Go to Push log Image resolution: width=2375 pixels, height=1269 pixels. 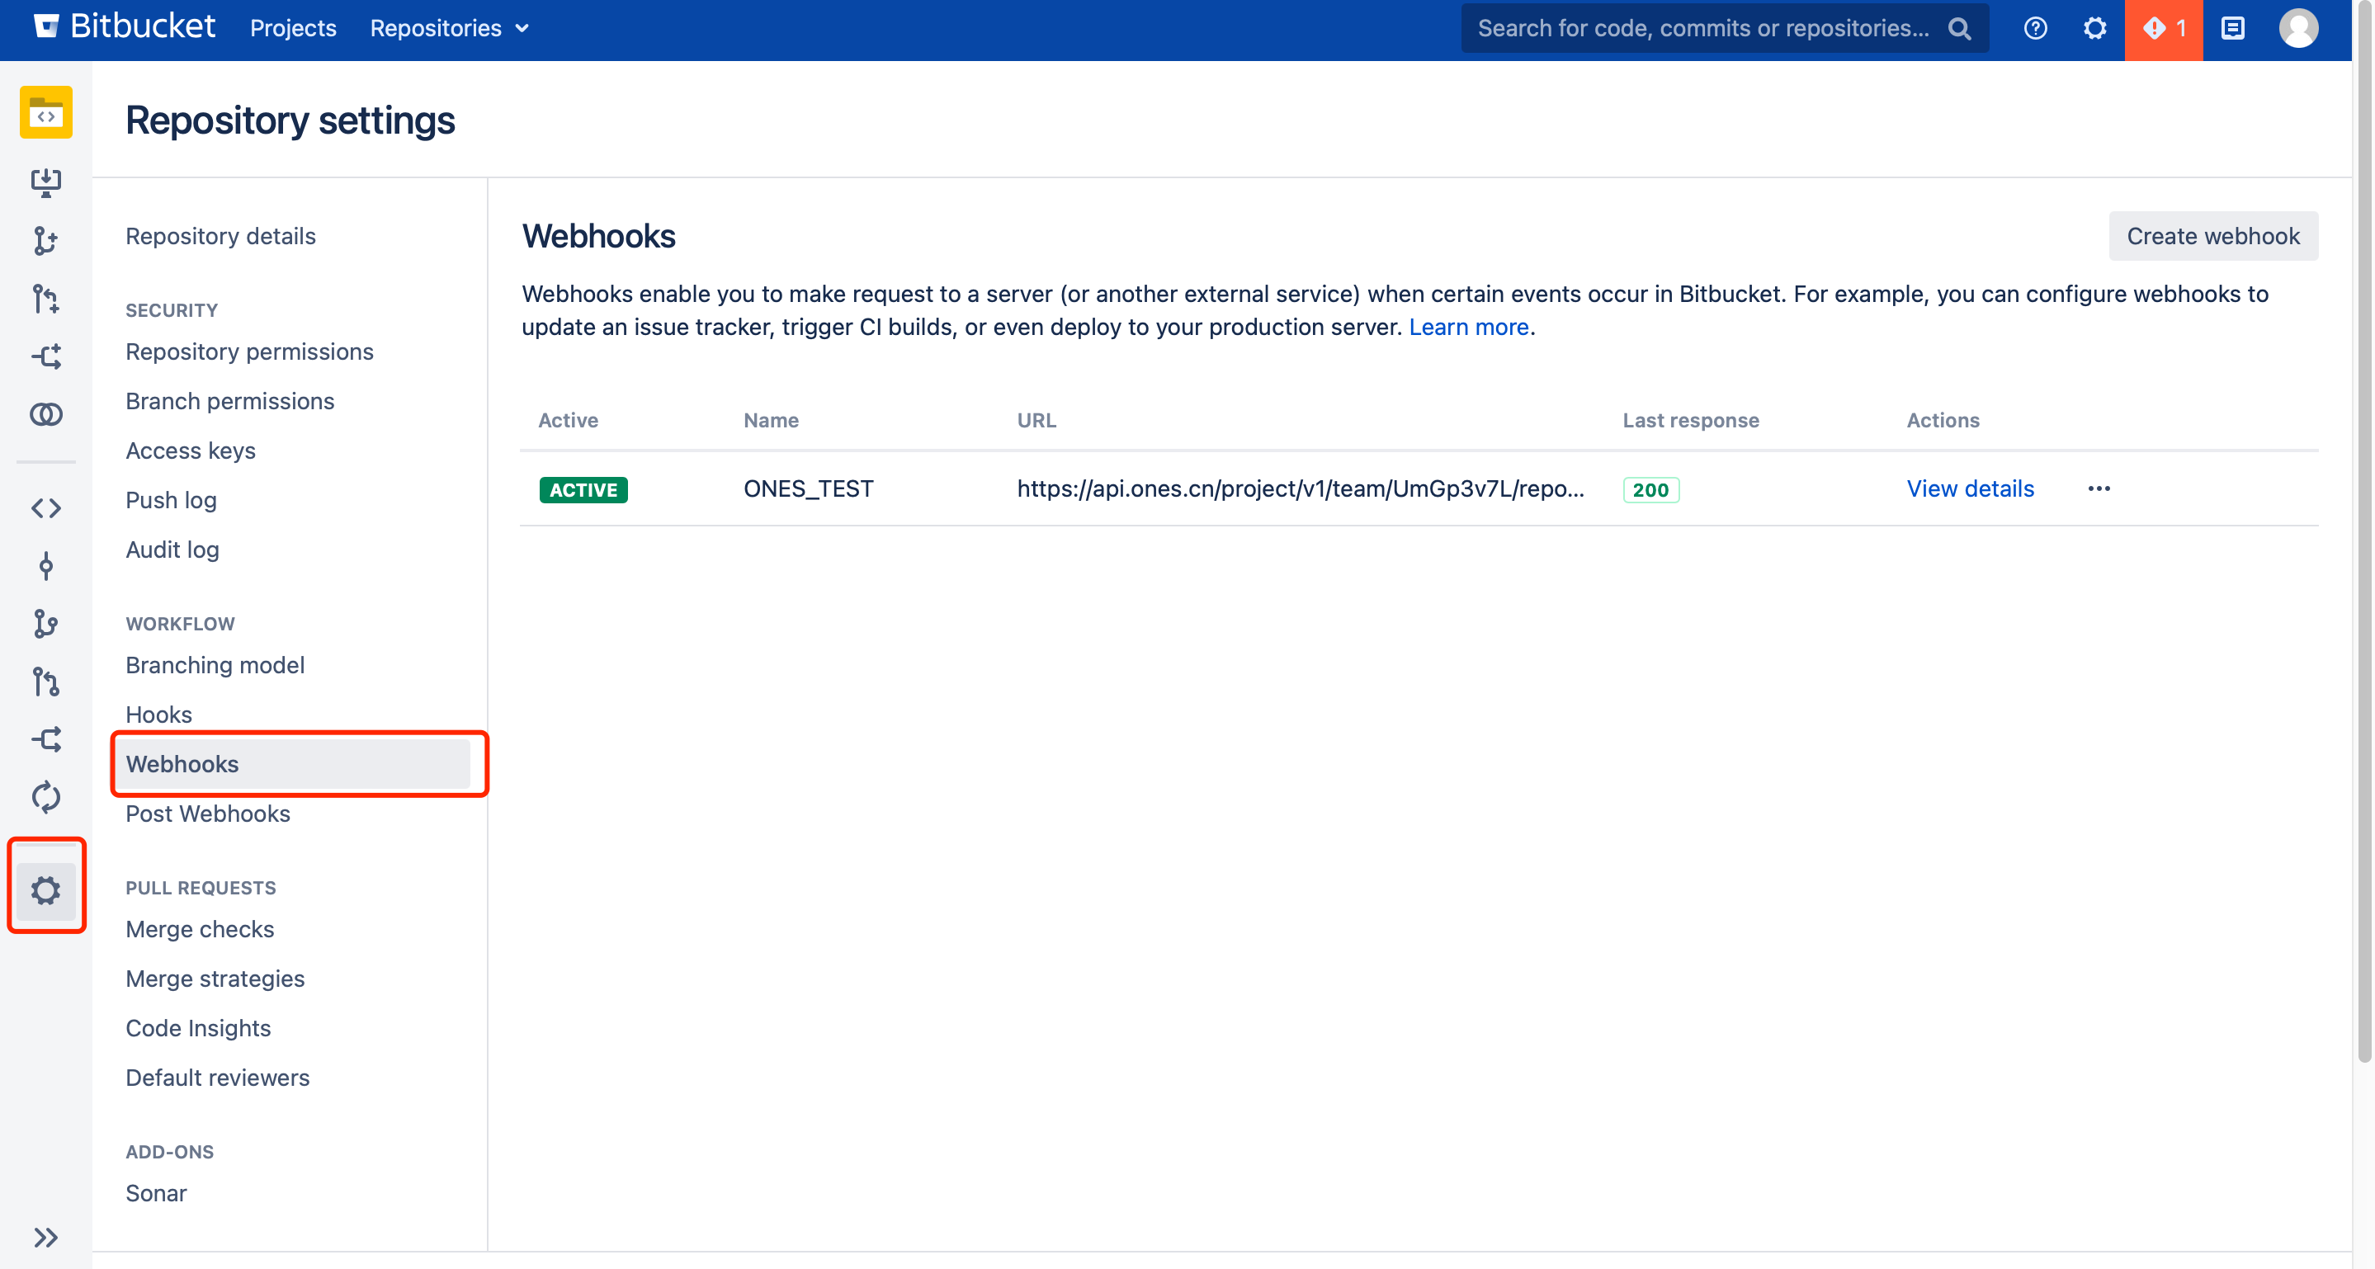(x=171, y=500)
